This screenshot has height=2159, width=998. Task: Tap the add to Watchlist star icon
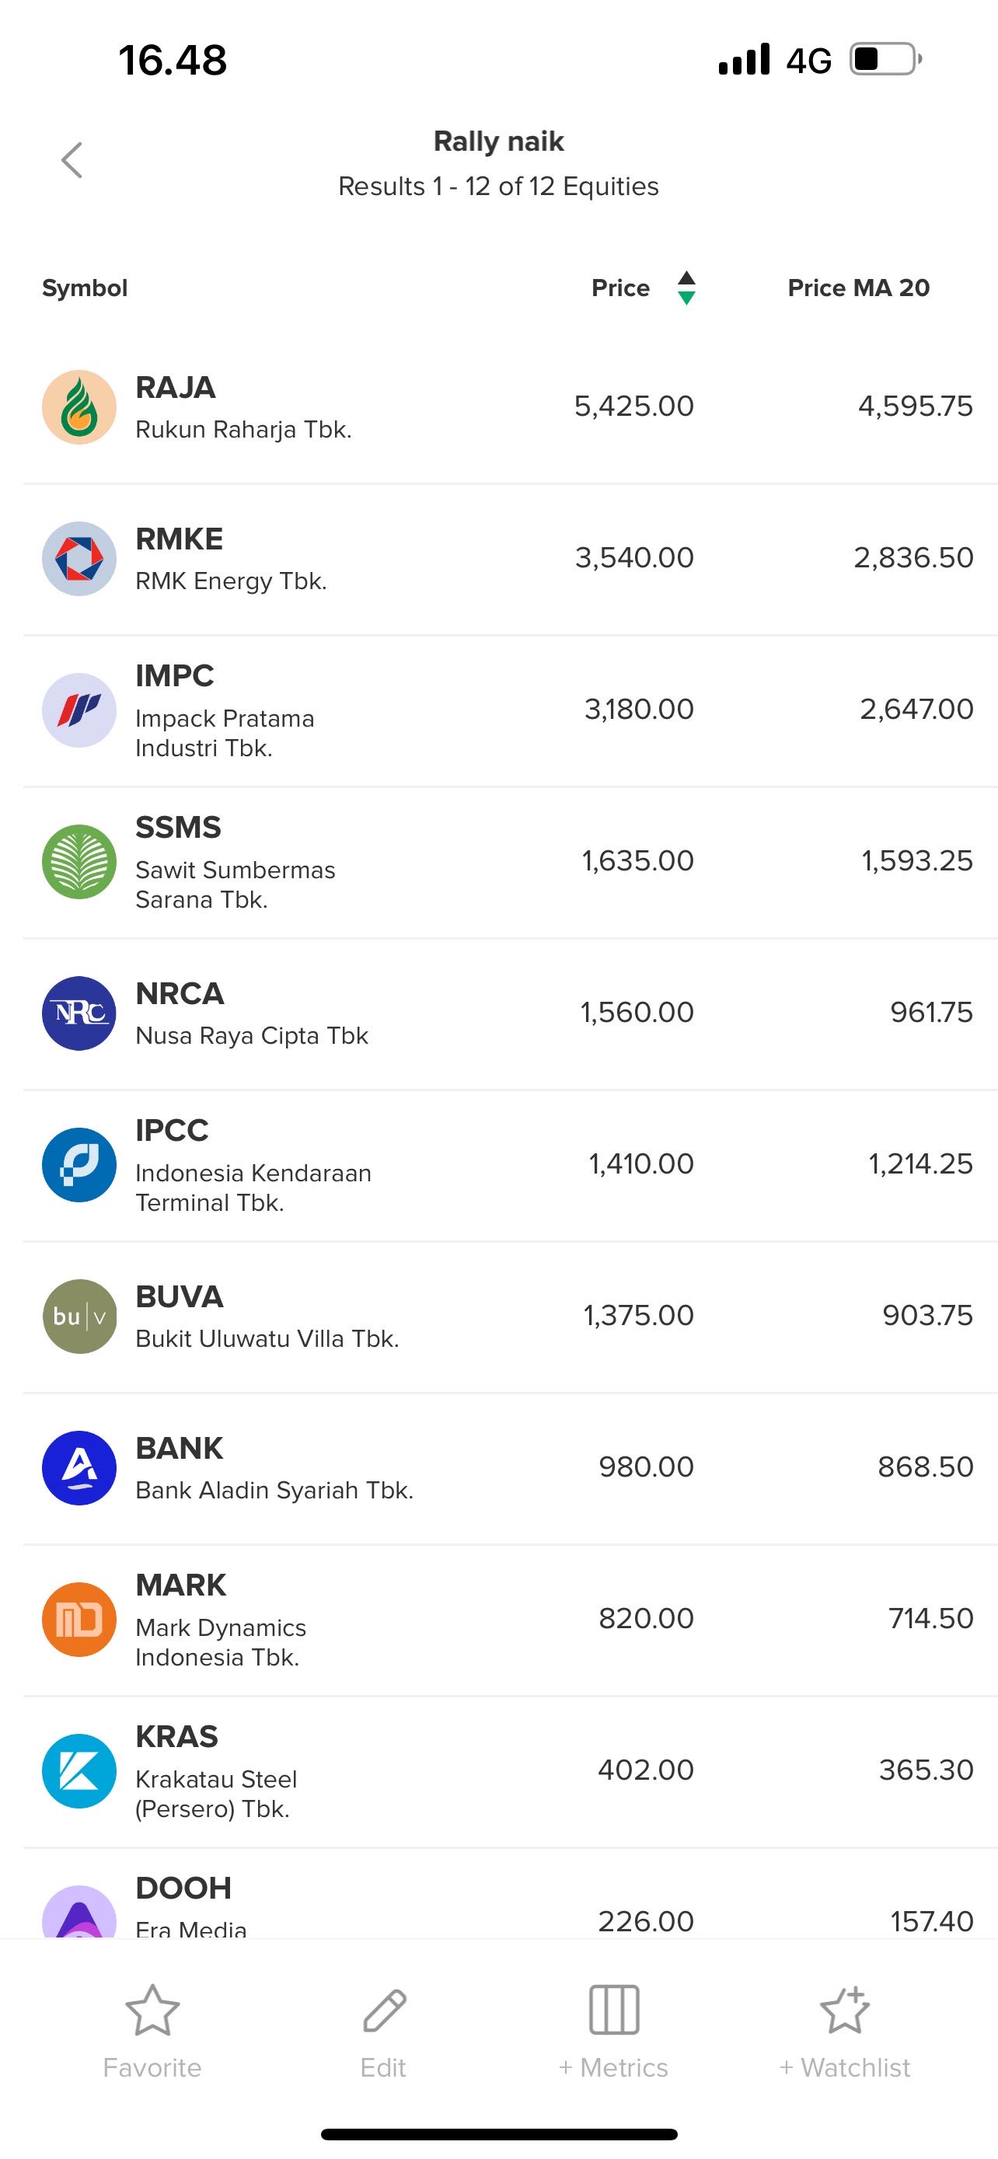point(845,2010)
